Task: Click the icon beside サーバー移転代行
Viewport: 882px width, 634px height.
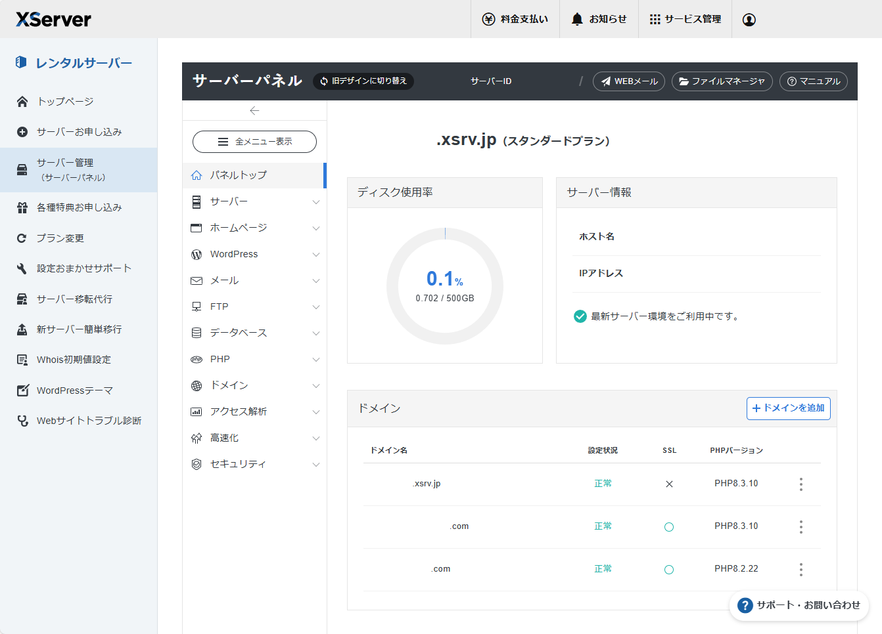Action: [x=22, y=299]
